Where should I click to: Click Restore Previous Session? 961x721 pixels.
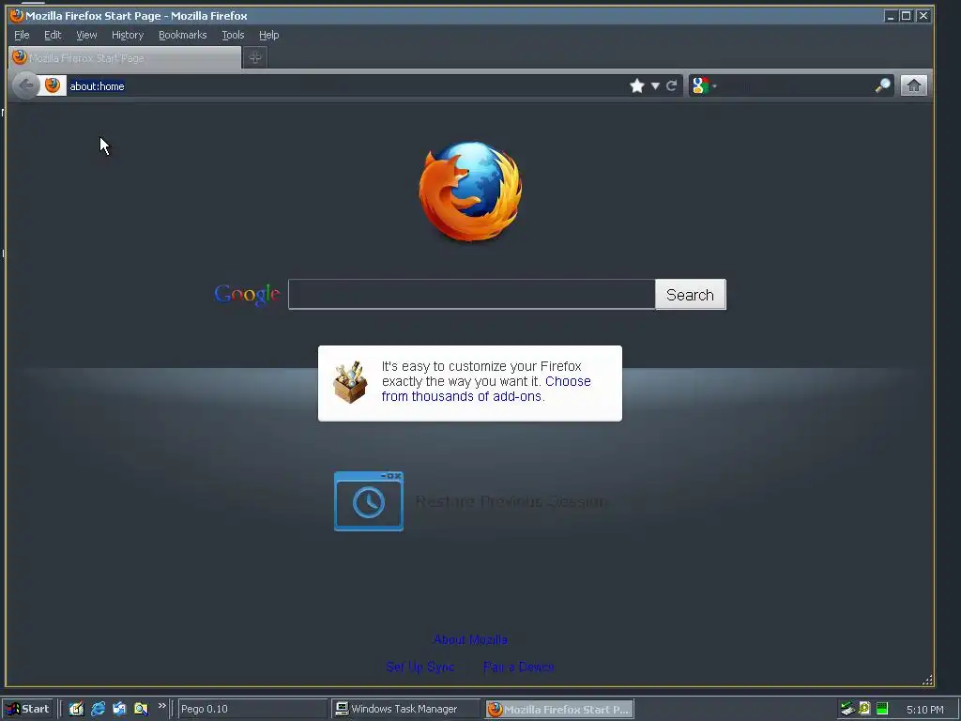coord(511,501)
